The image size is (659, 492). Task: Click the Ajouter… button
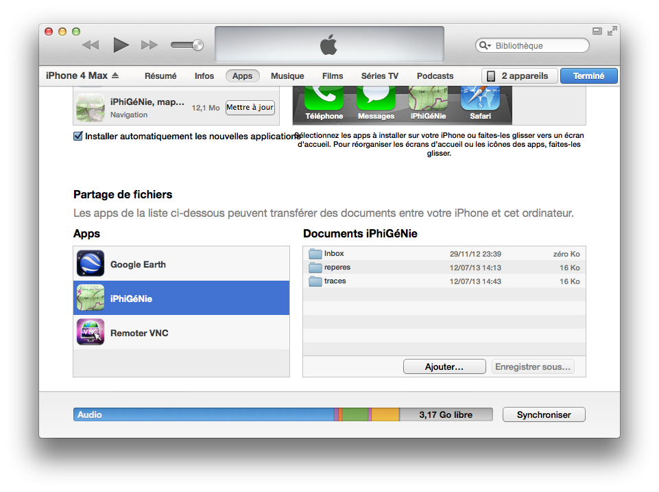444,366
